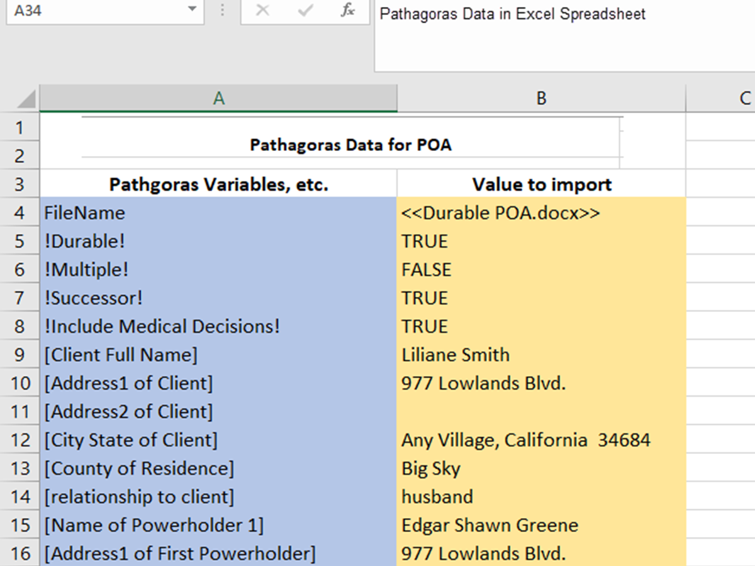
Task: Select row 8 header
Action: (20, 326)
